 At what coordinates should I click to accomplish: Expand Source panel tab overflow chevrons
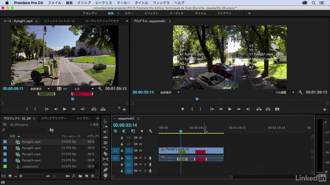pyautogui.click(x=127, y=21)
